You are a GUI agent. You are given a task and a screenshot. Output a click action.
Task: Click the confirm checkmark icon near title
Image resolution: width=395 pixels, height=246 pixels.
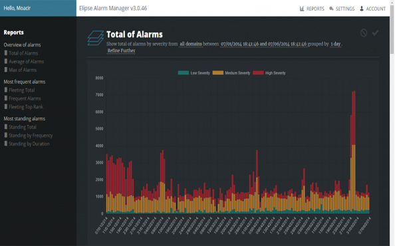click(375, 33)
